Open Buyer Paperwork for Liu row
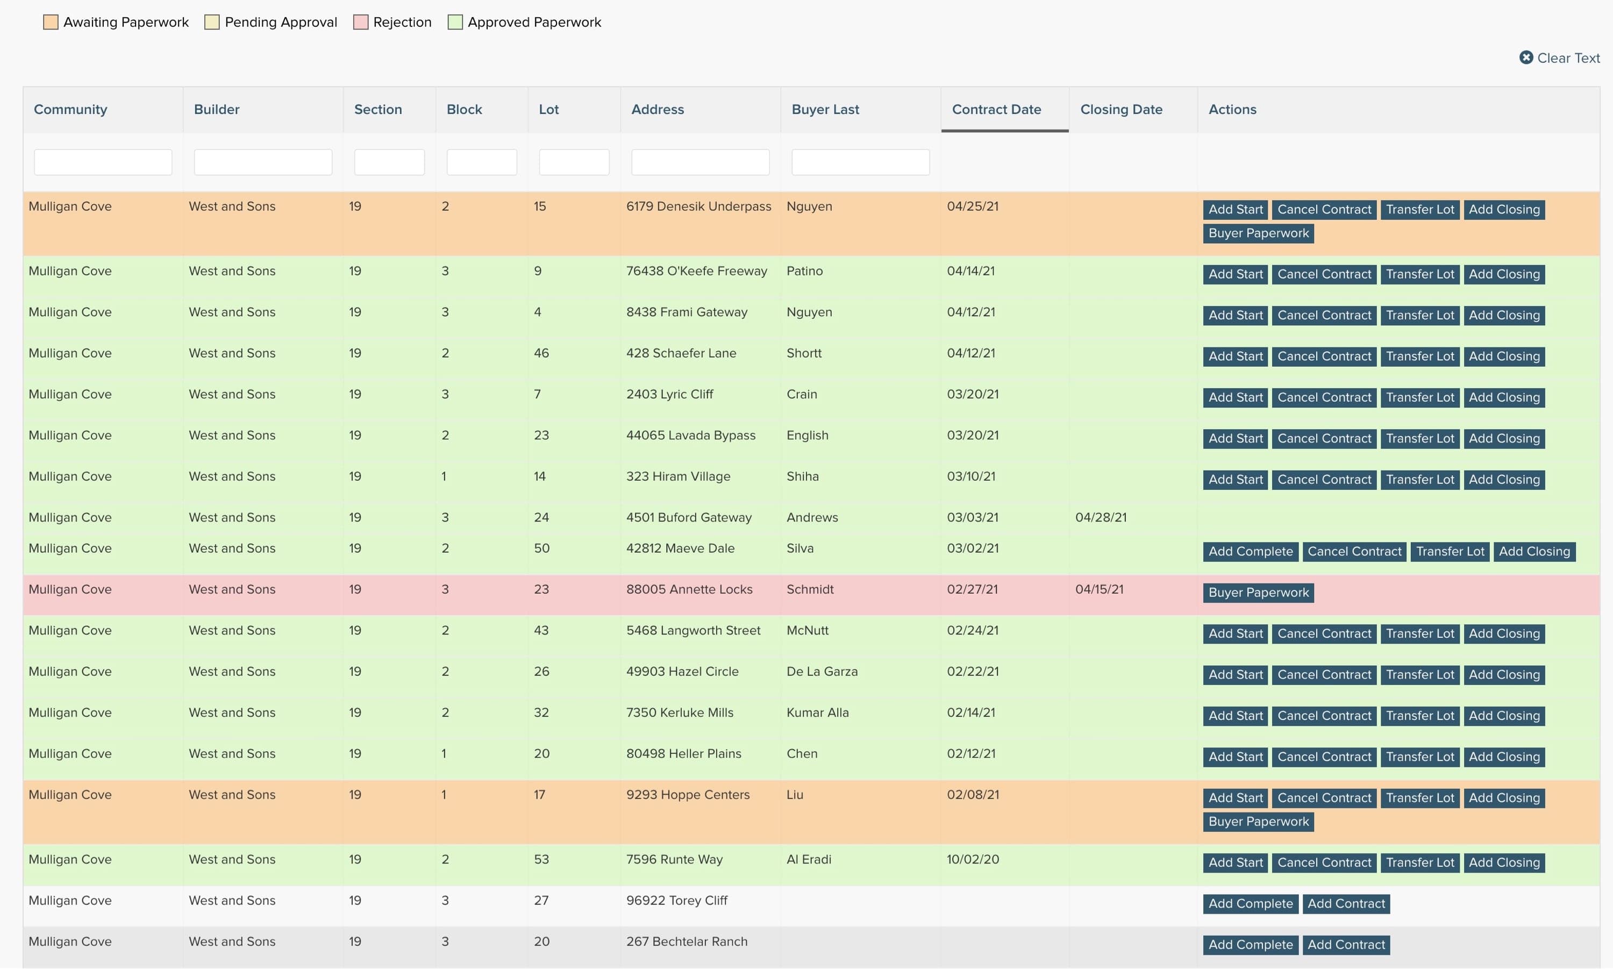Screen dimensions: 1613x969 pos(1258,822)
